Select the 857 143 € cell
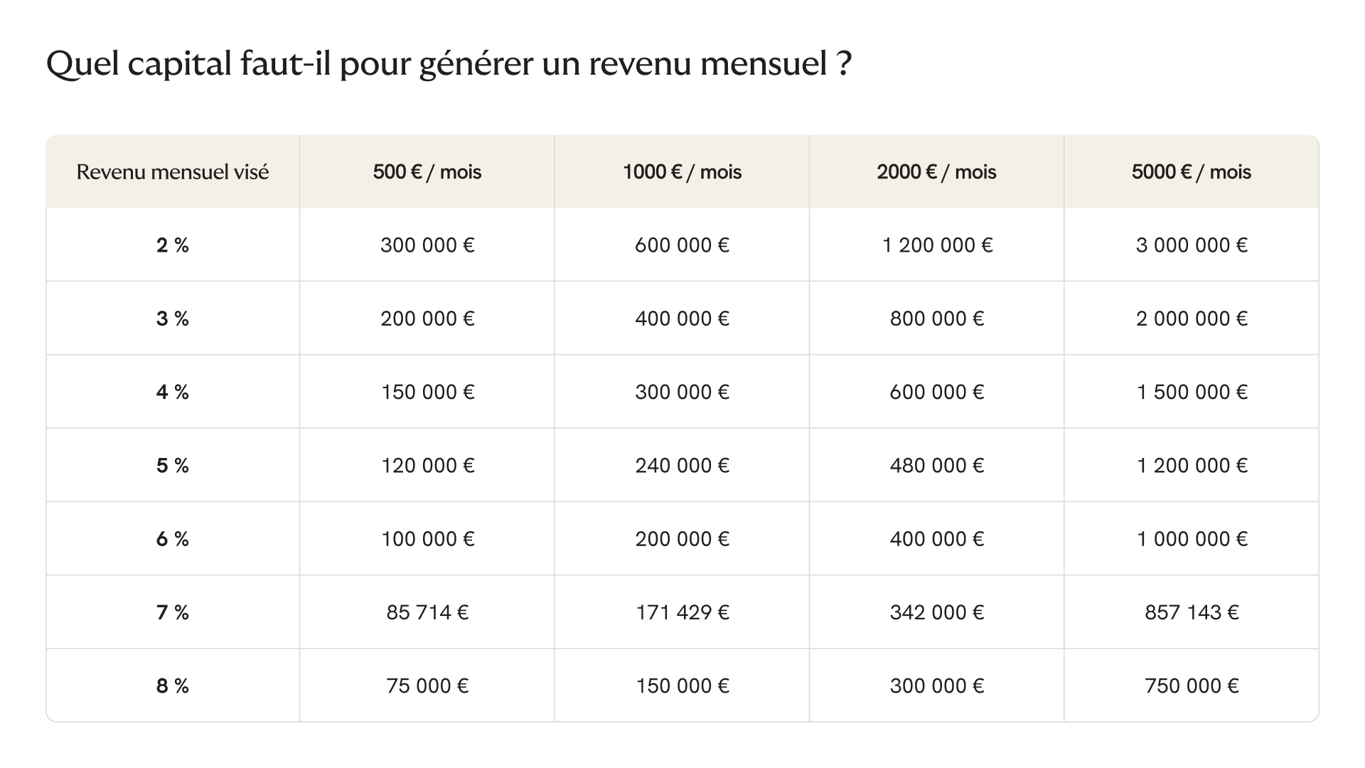 click(1192, 612)
